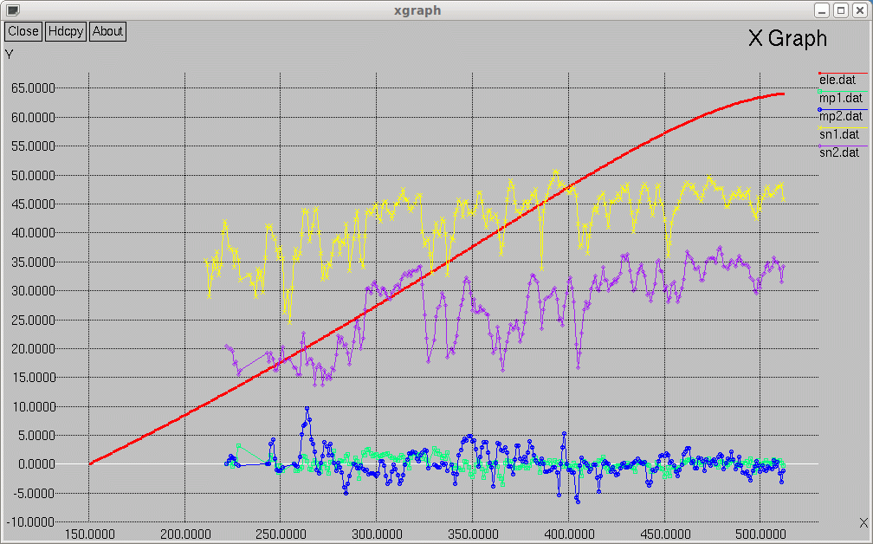Click the 35.0000 y-axis tick label

click(x=34, y=262)
